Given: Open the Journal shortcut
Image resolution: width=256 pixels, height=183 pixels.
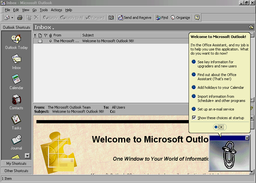Looking at the screenshot, I should click(x=16, y=142).
